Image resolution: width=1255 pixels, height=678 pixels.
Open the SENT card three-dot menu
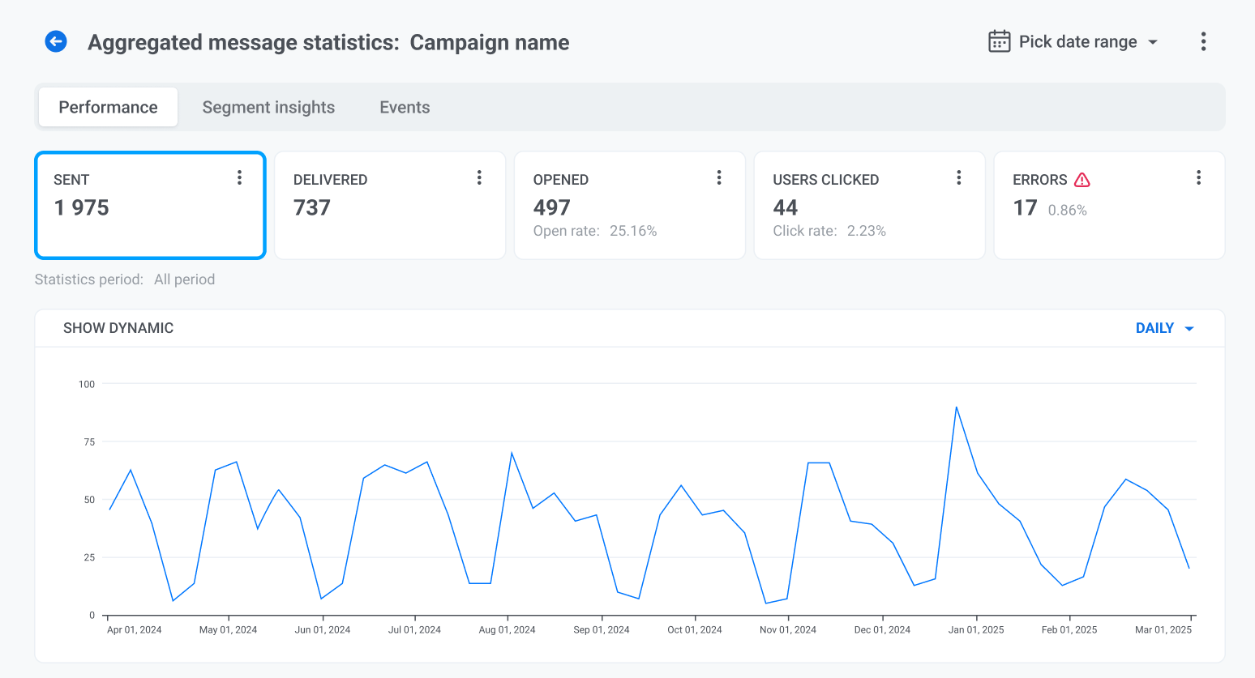point(239,177)
